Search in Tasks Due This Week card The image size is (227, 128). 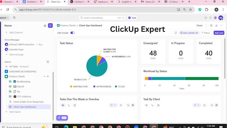128,105
